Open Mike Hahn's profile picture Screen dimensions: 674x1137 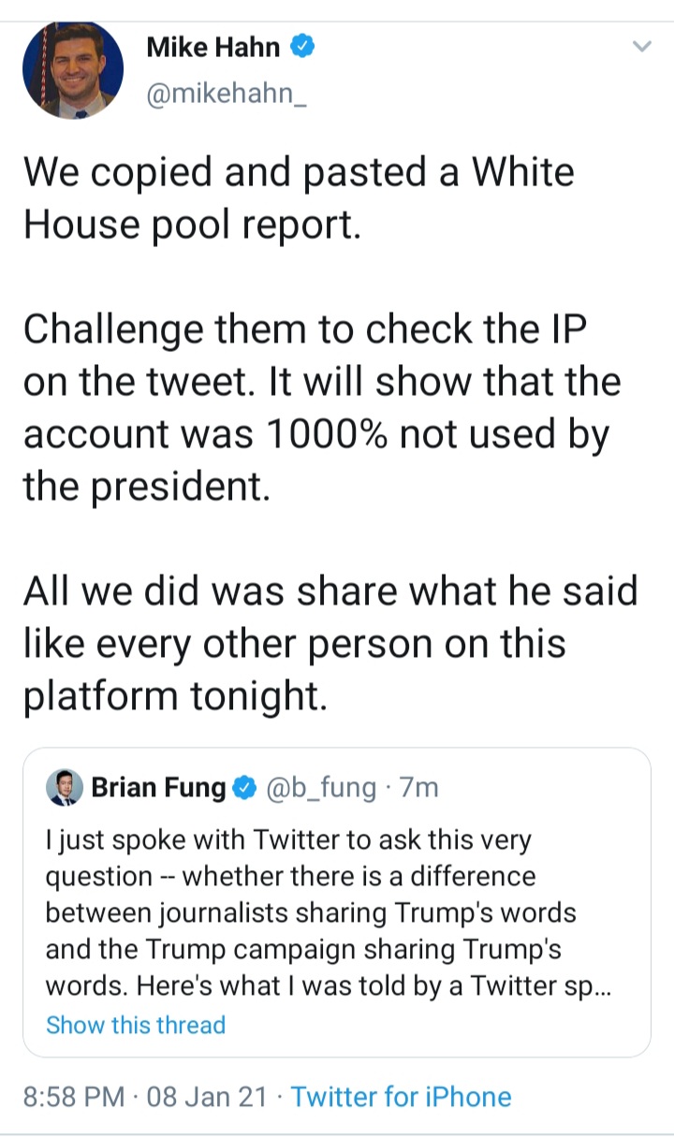tap(73, 70)
